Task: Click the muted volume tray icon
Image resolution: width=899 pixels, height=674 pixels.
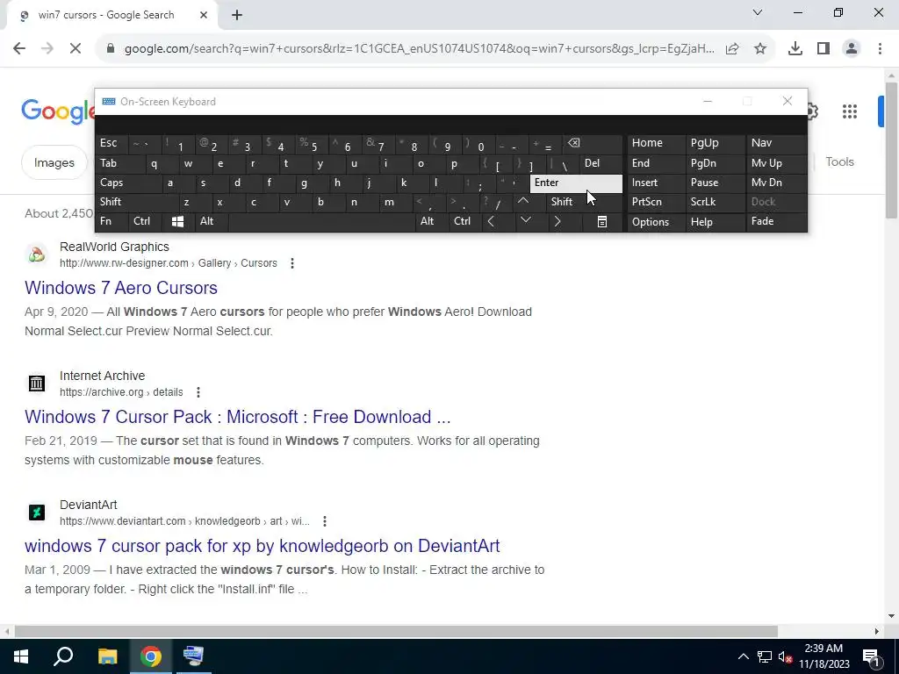Action: 785,656
